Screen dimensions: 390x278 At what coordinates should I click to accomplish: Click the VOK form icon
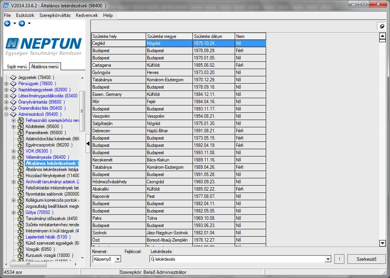click(x=21, y=151)
